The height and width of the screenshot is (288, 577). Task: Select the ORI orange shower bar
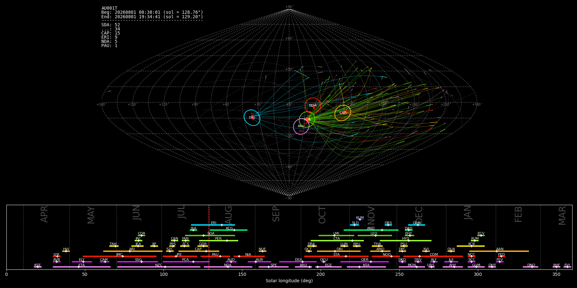coord(339,251)
